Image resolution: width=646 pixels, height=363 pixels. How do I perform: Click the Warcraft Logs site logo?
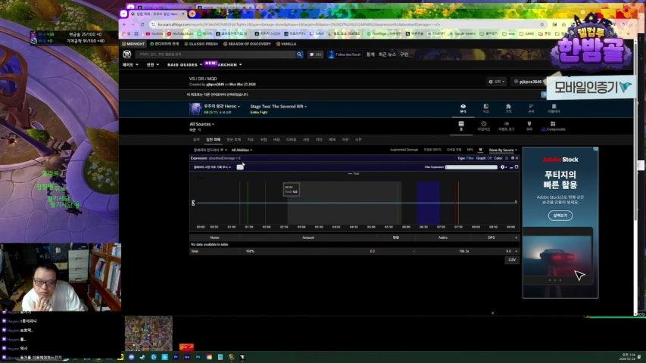pos(126,54)
